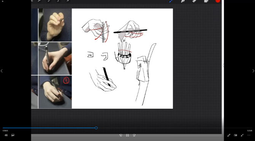Pause the video playback
Screen dimensions: 255x141
(x=127, y=135)
